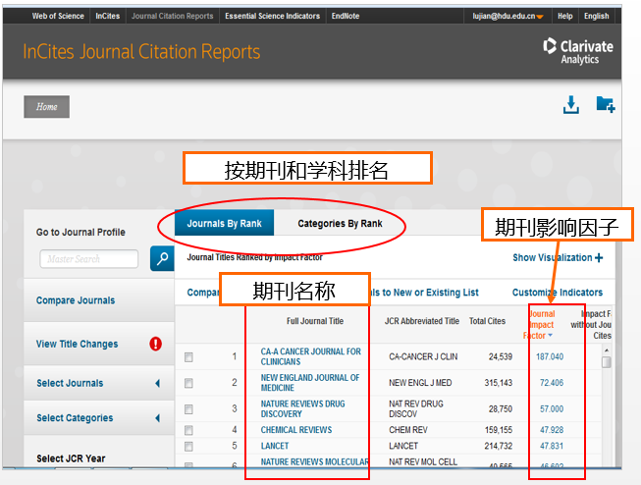Click the Home button
This screenshot has height=485, width=641.
pyautogui.click(x=46, y=107)
